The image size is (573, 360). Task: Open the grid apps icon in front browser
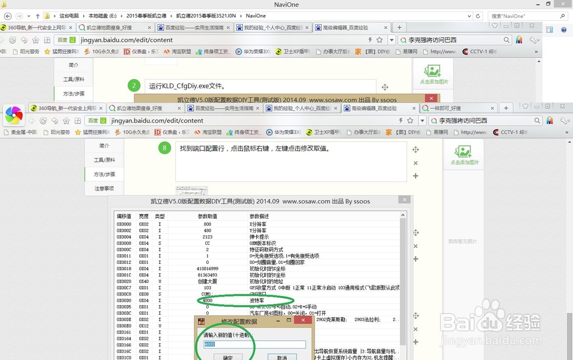(77, 121)
